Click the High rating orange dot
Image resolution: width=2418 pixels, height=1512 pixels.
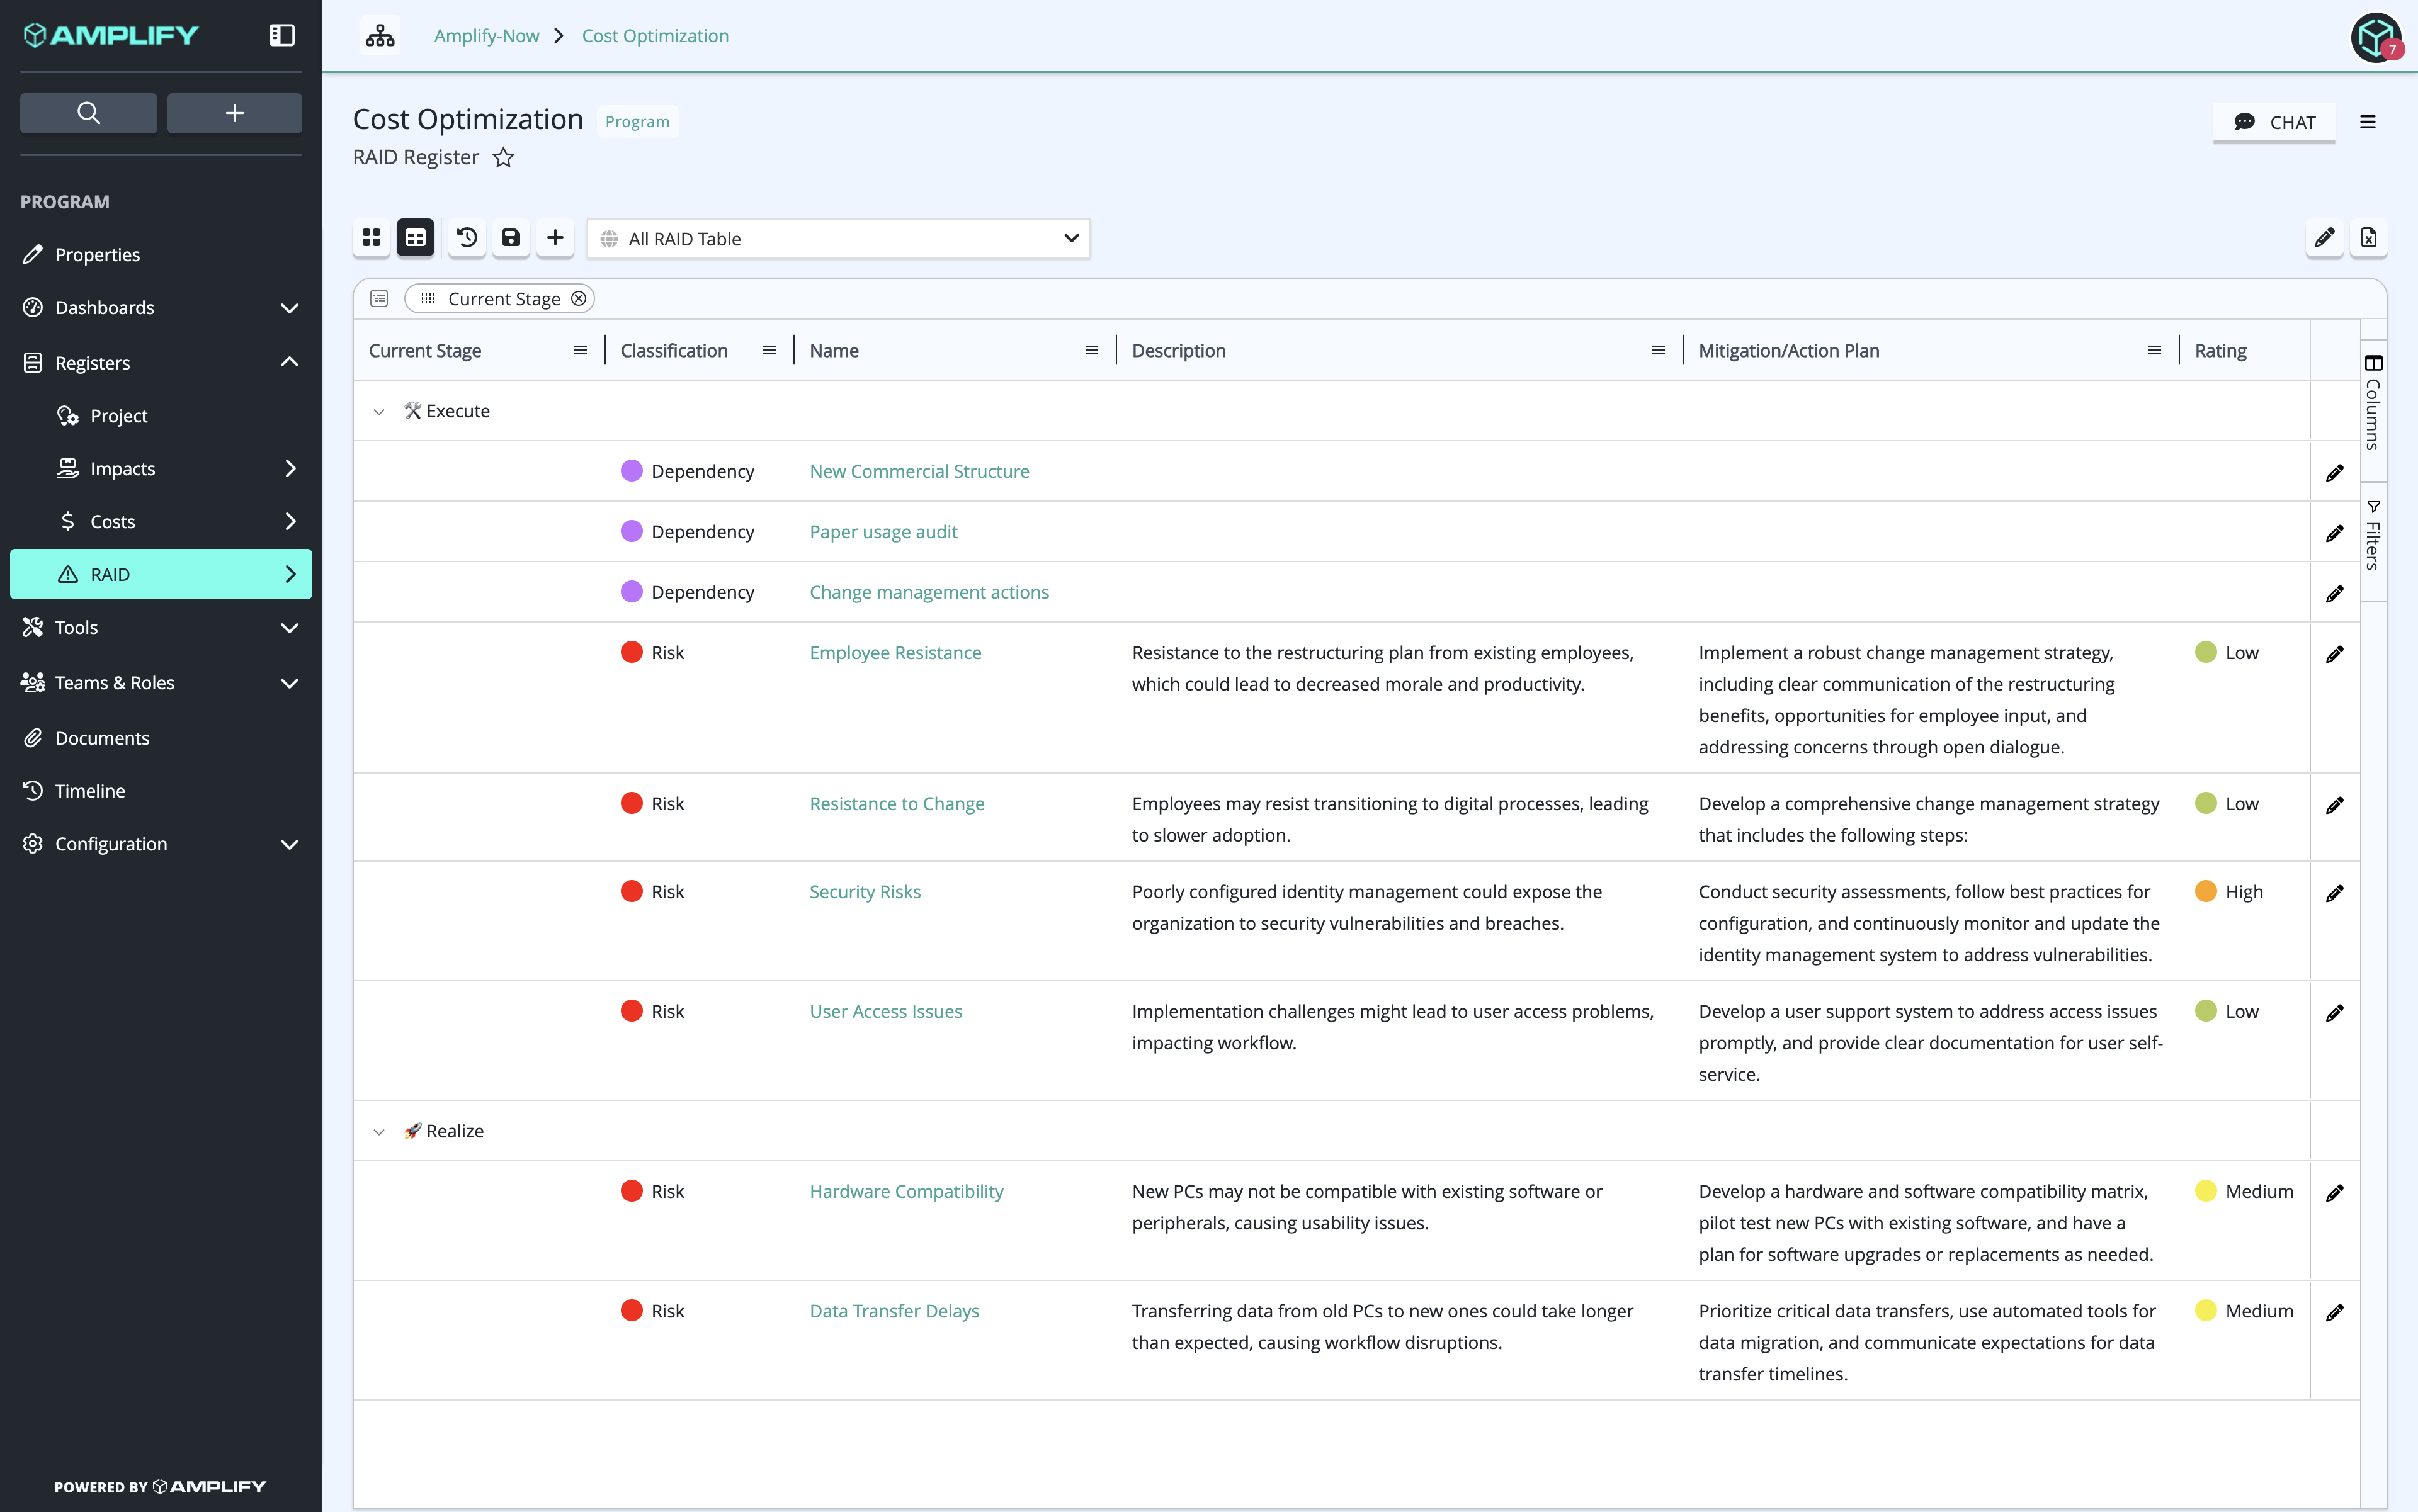tap(2205, 891)
